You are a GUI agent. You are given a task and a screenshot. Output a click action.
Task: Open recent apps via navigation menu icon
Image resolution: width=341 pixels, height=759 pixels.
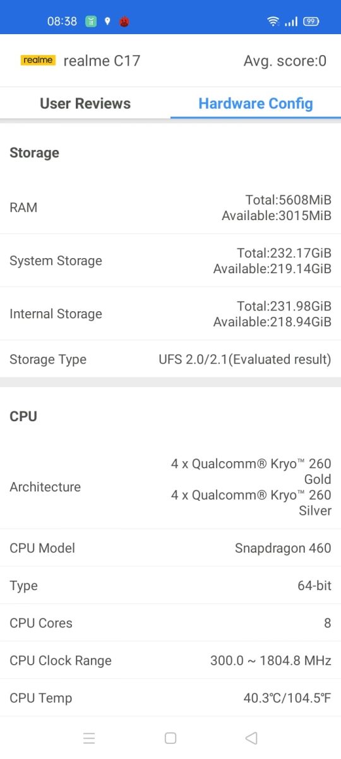(89, 738)
